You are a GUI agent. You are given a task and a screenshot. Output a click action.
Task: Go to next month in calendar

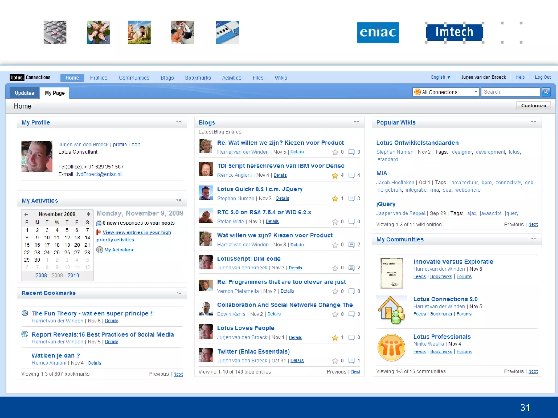(88, 214)
